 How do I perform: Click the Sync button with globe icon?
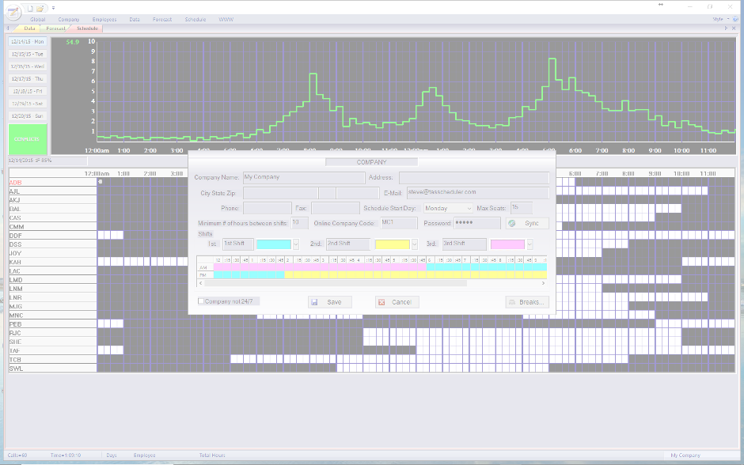tap(527, 223)
